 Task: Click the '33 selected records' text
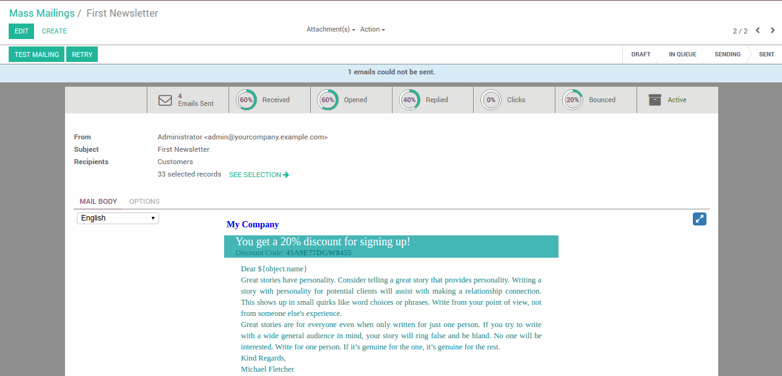click(x=189, y=174)
